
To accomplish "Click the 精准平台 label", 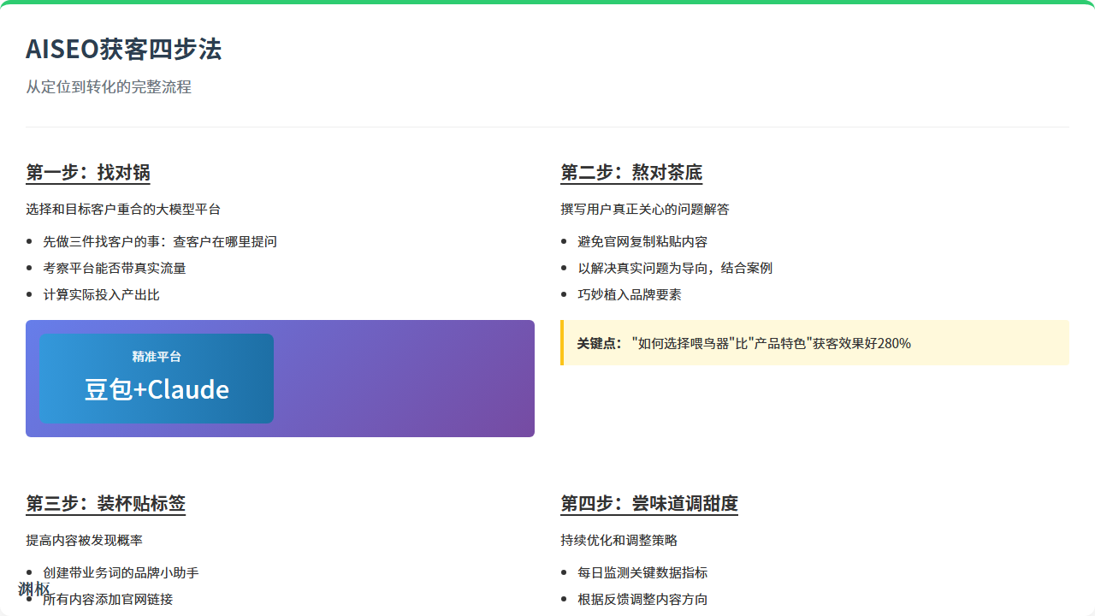I will [x=157, y=357].
